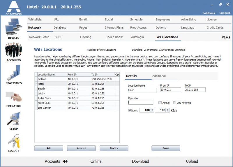Open the Credit Cards tab

click(x=215, y=27)
